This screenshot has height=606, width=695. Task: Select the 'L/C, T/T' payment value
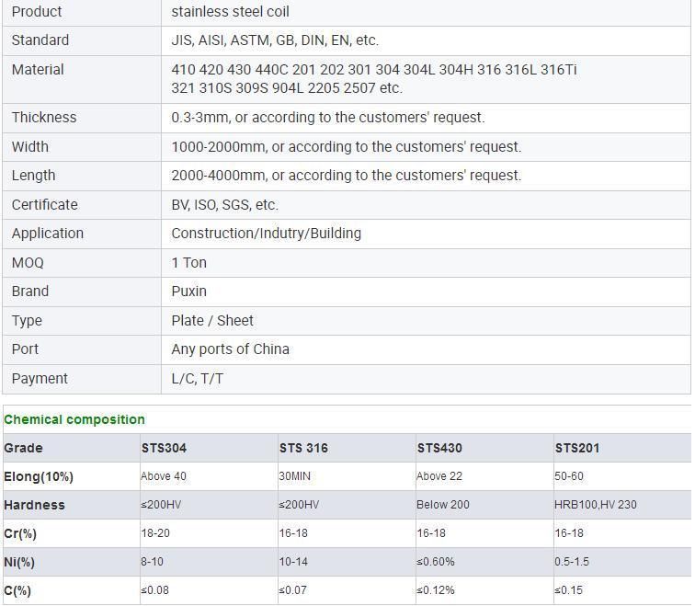tap(198, 379)
